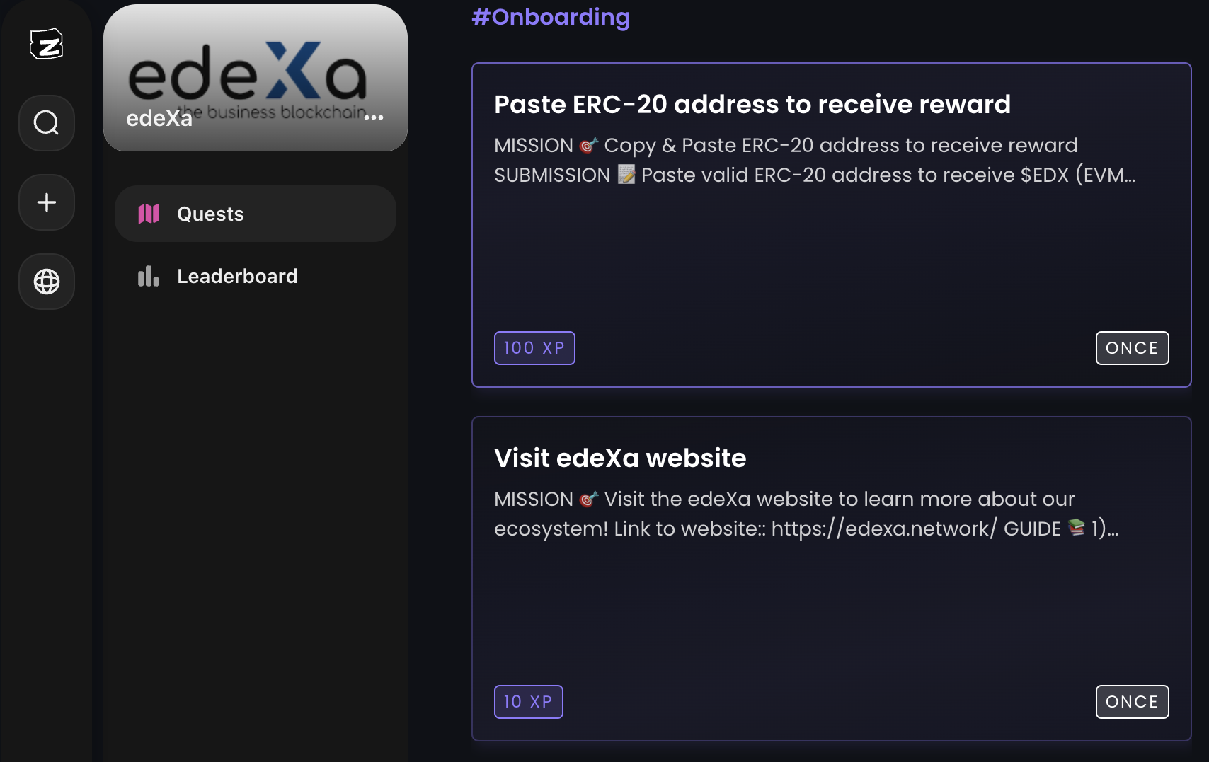The image size is (1209, 762).
Task: Click ONCE badge on Visit edeXa quest
Action: click(1132, 702)
